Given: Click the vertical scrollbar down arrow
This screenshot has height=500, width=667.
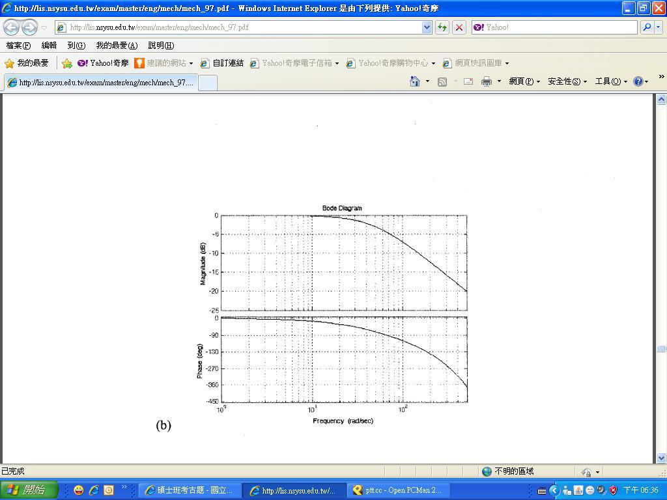Looking at the screenshot, I should (661, 458).
